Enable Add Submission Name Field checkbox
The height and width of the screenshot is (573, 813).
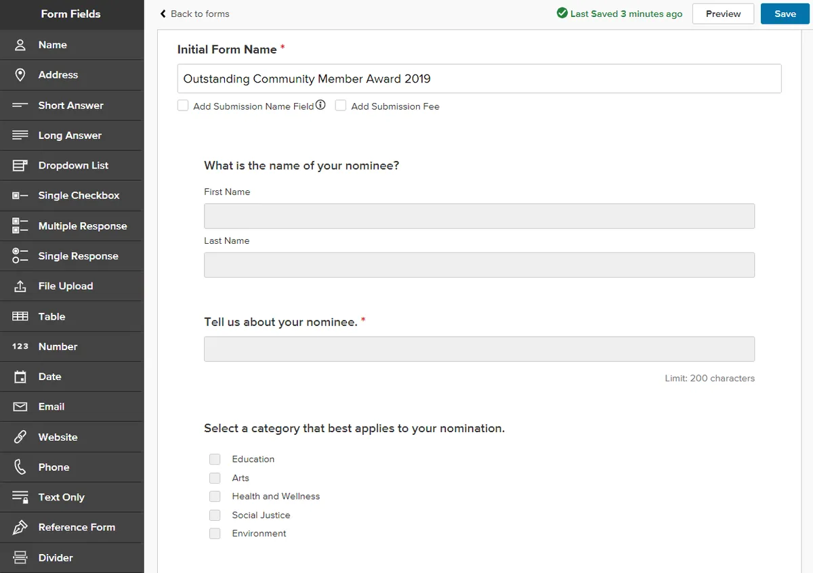(x=183, y=106)
